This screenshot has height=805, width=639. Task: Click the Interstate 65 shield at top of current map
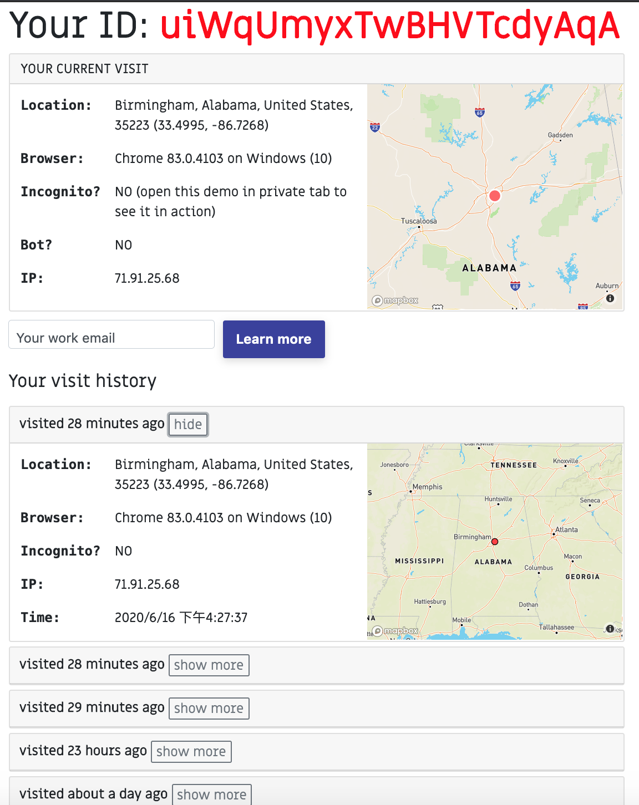point(480,113)
